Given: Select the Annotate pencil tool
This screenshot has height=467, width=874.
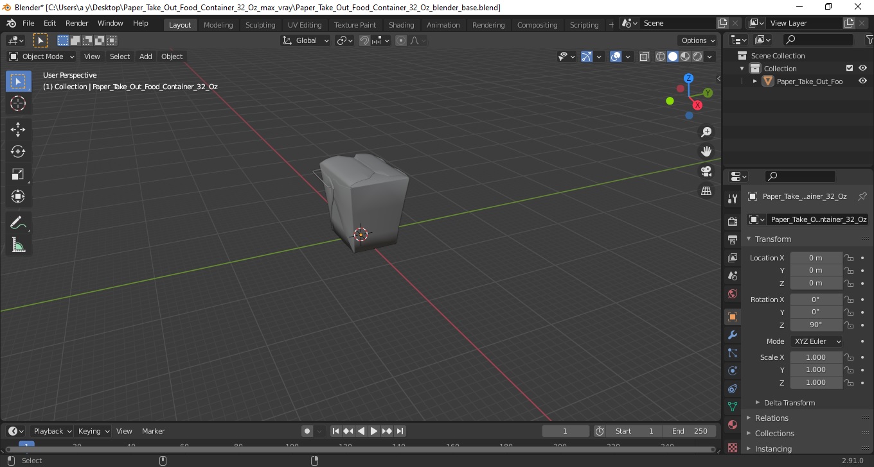Looking at the screenshot, I should 18,223.
